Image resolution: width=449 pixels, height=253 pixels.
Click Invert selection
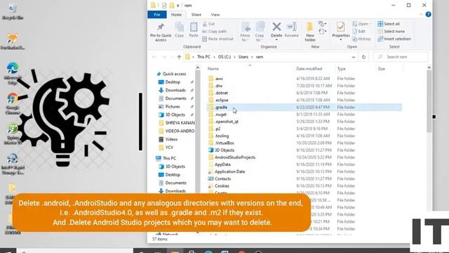tap(394, 39)
